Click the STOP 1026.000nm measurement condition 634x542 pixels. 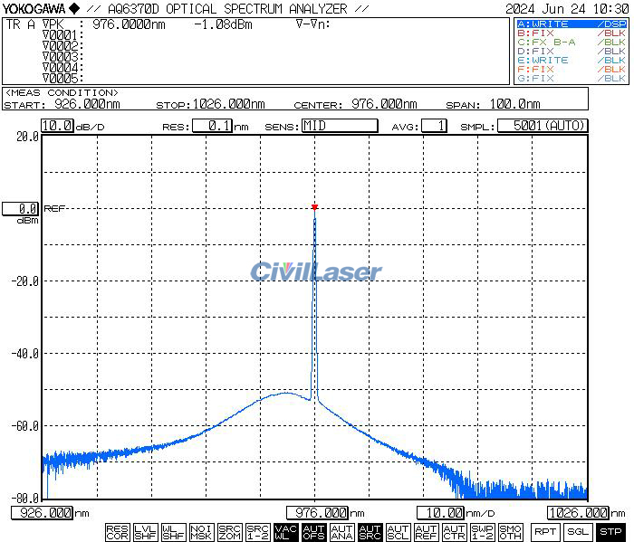[x=211, y=104]
